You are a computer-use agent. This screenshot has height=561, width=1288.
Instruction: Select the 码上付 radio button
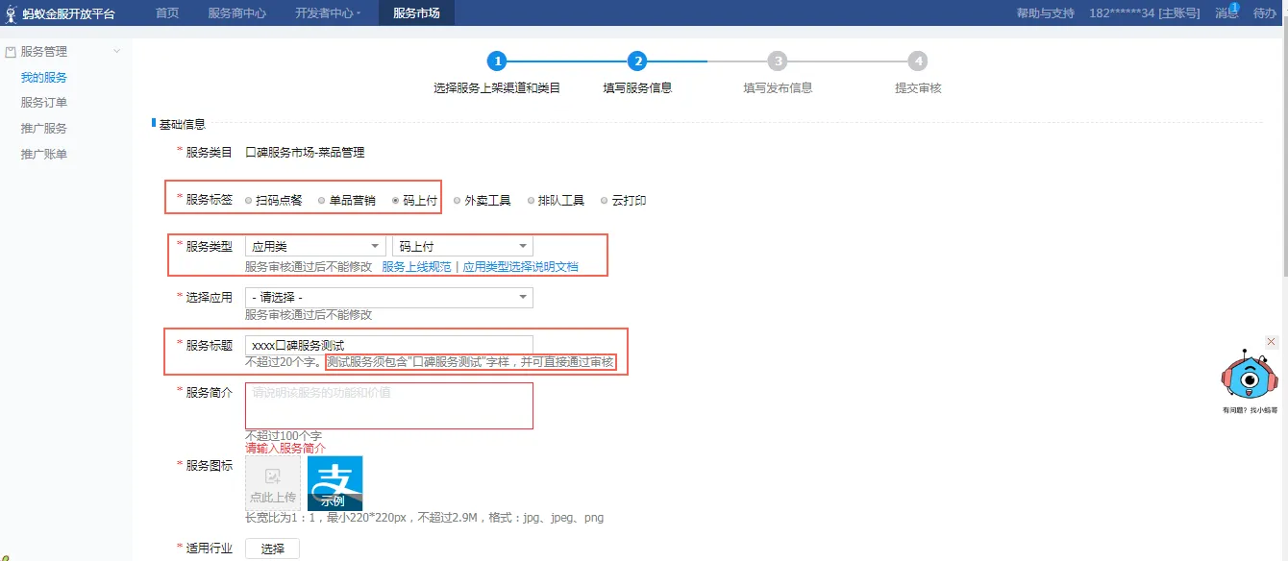tap(396, 201)
